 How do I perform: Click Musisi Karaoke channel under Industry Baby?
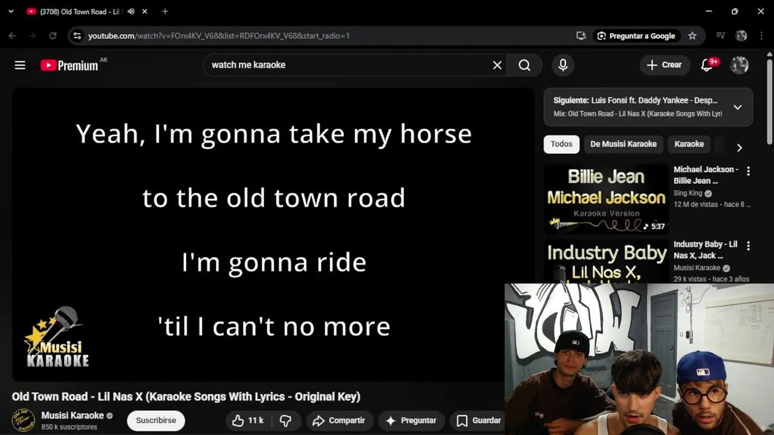click(697, 268)
